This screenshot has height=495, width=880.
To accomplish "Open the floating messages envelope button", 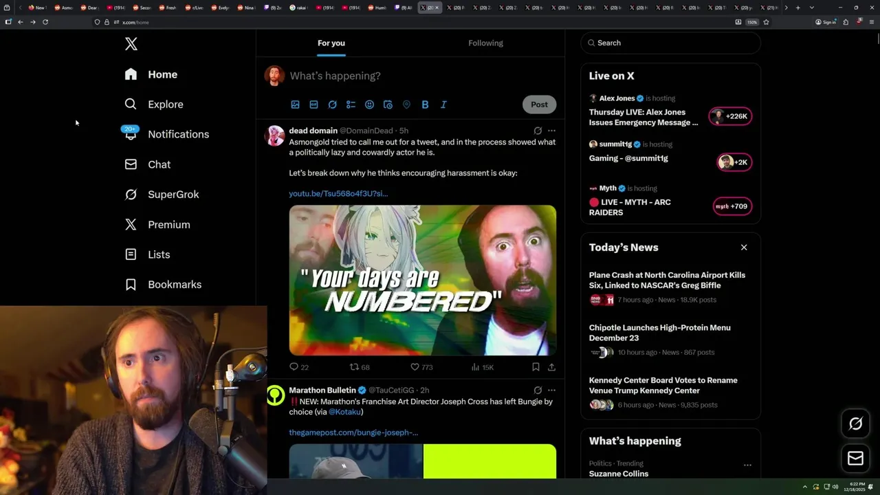I will [856, 458].
